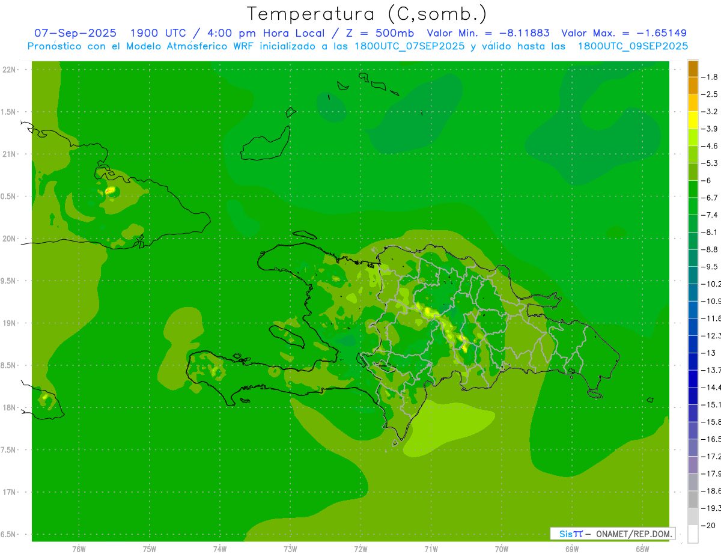Click the 19N latitude axis label

pyautogui.click(x=9, y=323)
